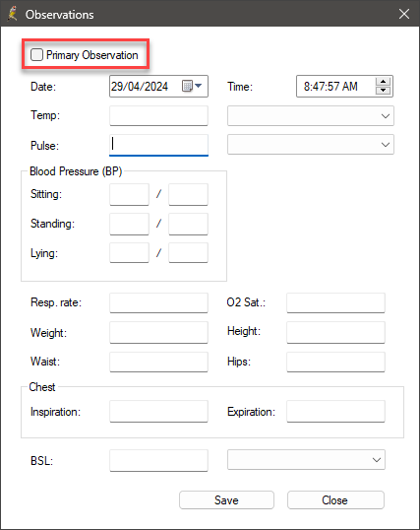The image size is (420, 530).
Task: Expand the Temp type dropdown
Action: tap(311, 115)
